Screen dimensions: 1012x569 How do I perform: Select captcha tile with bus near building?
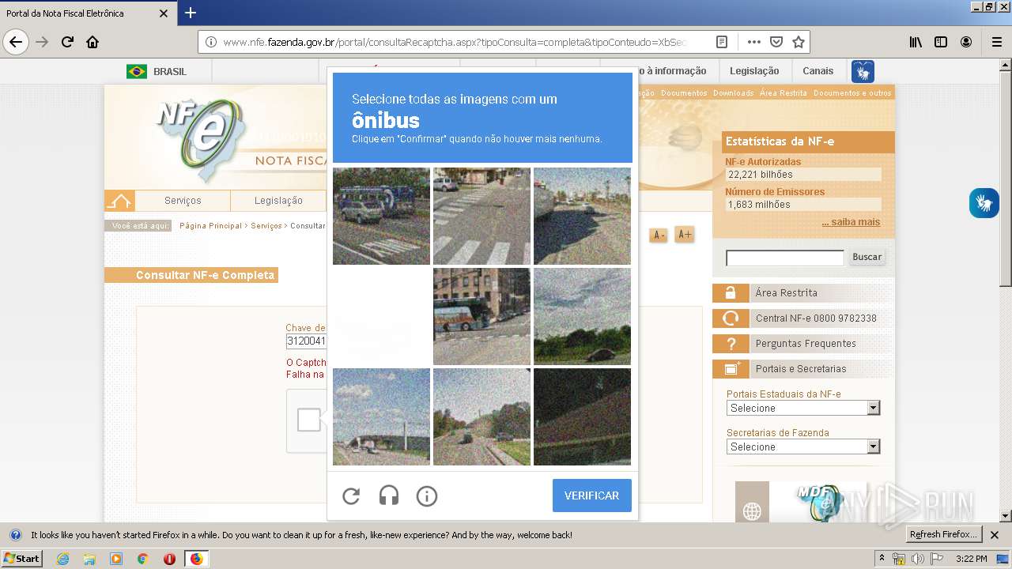(481, 316)
